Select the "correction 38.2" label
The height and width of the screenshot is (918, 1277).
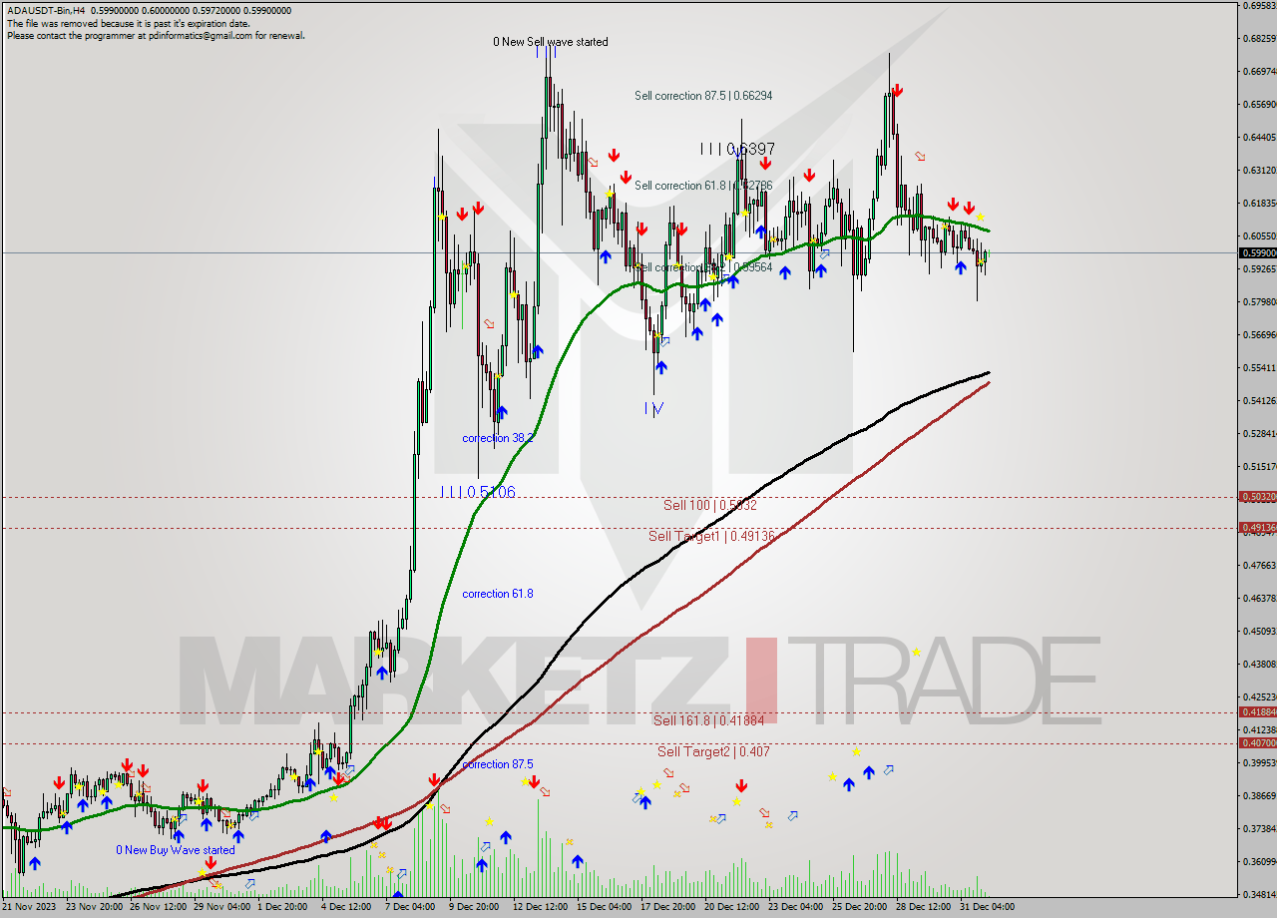click(498, 438)
